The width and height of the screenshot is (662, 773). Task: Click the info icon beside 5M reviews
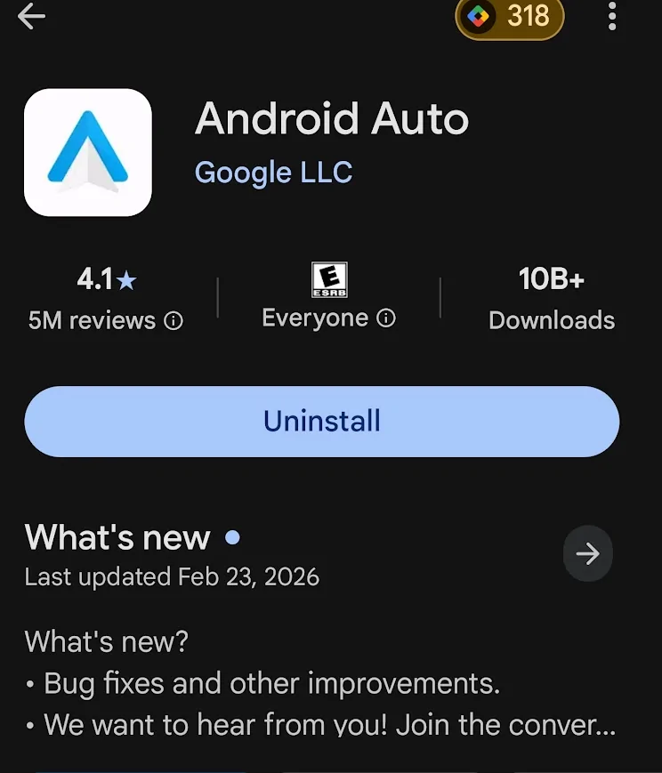[174, 321]
